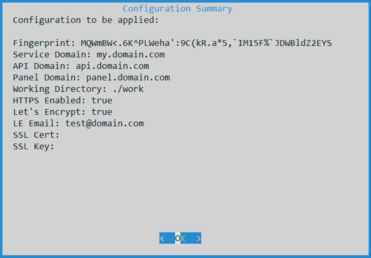Select the Fingerprint value line
The image size is (371, 258).
tap(172, 43)
